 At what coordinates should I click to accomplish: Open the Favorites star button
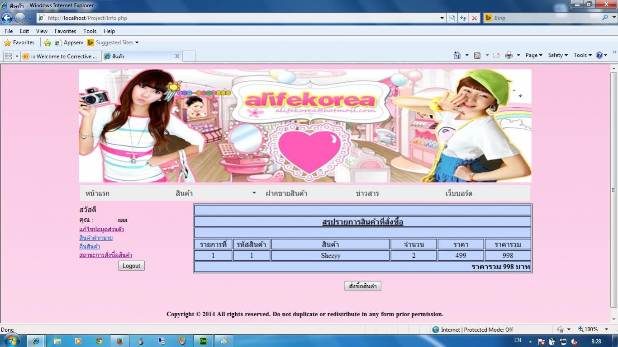coord(19,42)
